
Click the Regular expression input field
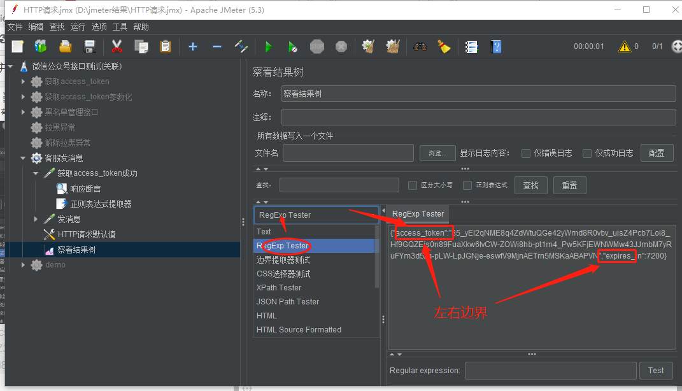[551, 371]
